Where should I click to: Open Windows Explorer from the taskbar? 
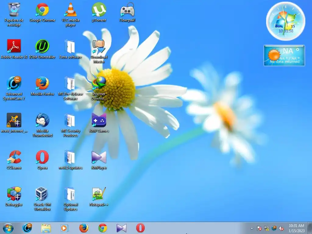coord(46,228)
